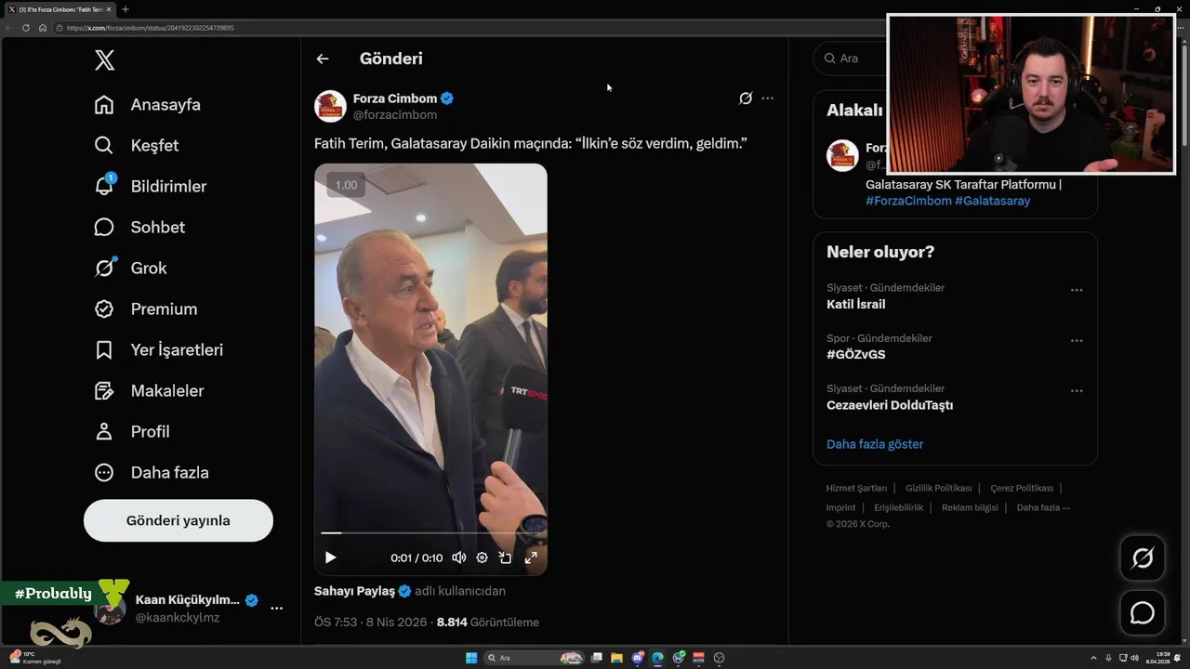Click the browser home button
The image size is (1190, 669).
pos(42,28)
